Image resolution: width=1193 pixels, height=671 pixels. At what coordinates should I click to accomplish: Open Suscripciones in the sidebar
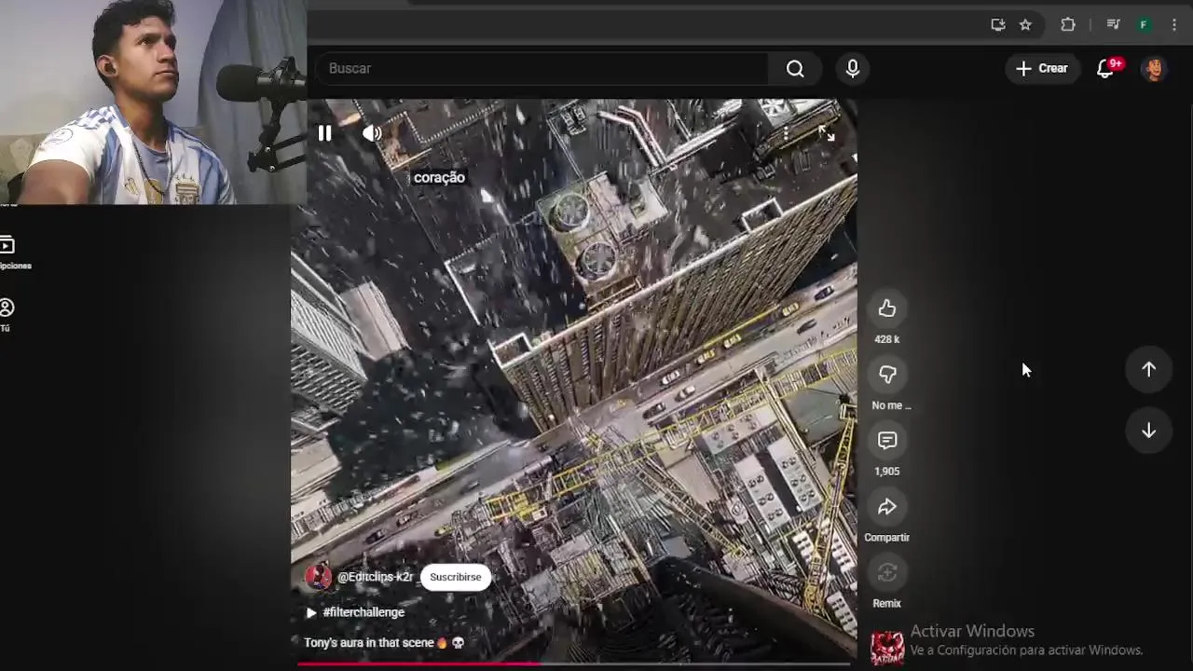pos(9,253)
